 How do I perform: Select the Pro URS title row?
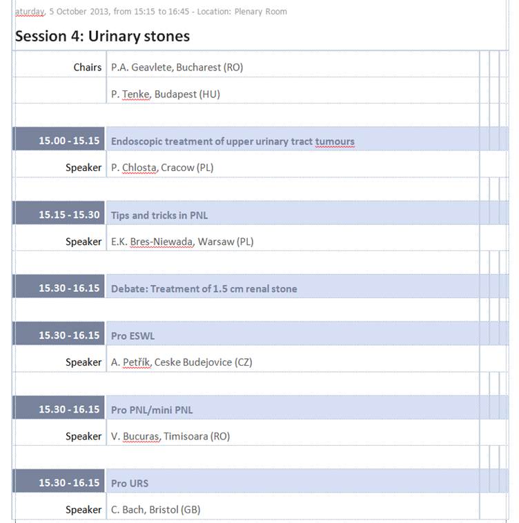coord(307,481)
